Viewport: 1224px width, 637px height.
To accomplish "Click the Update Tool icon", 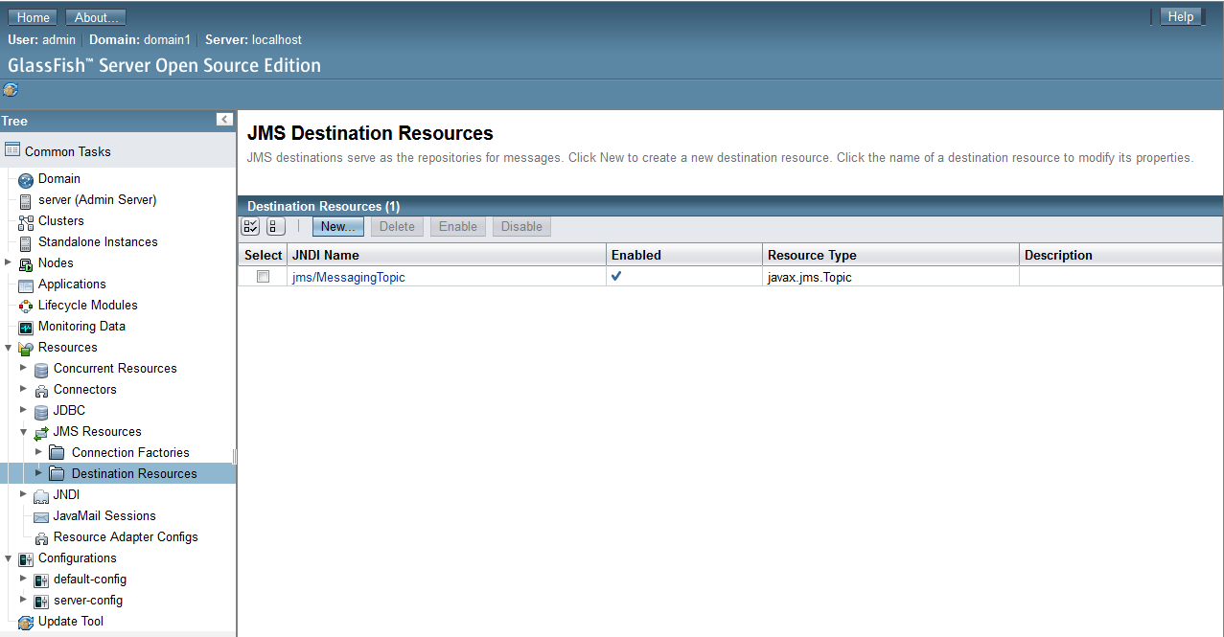I will 26,623.
